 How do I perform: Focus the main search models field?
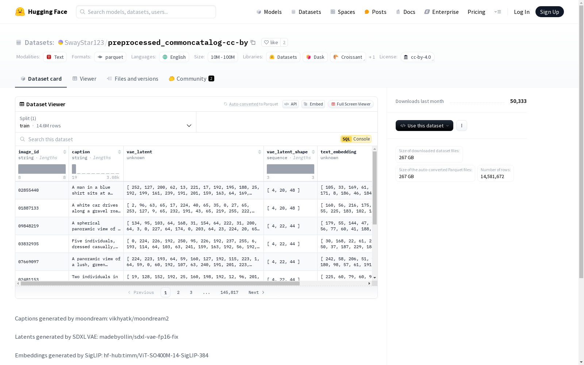point(146,12)
